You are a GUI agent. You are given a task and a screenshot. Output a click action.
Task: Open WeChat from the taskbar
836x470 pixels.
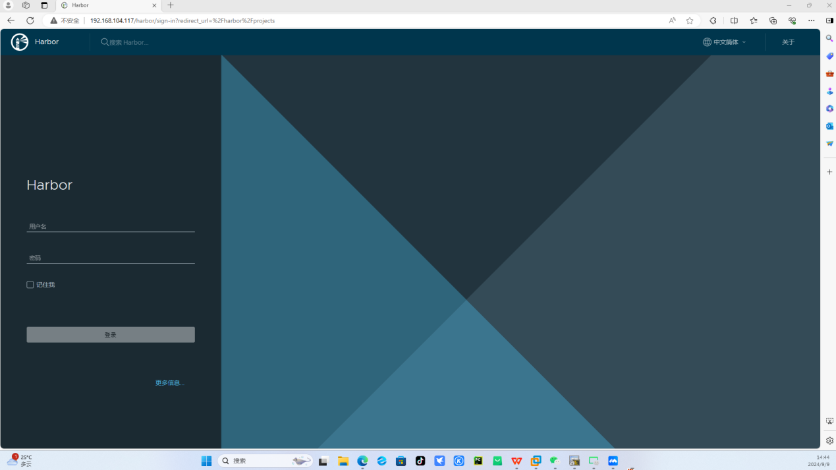[x=555, y=461]
